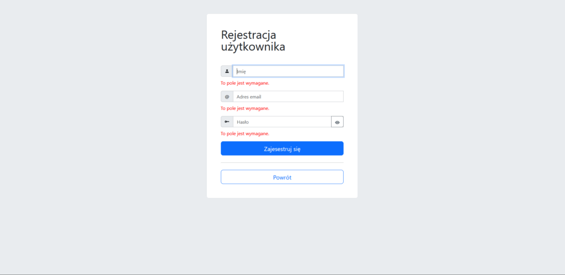This screenshot has height=275, width=565.
Task: Click the @ icon beside the email field
Action: [227, 96]
